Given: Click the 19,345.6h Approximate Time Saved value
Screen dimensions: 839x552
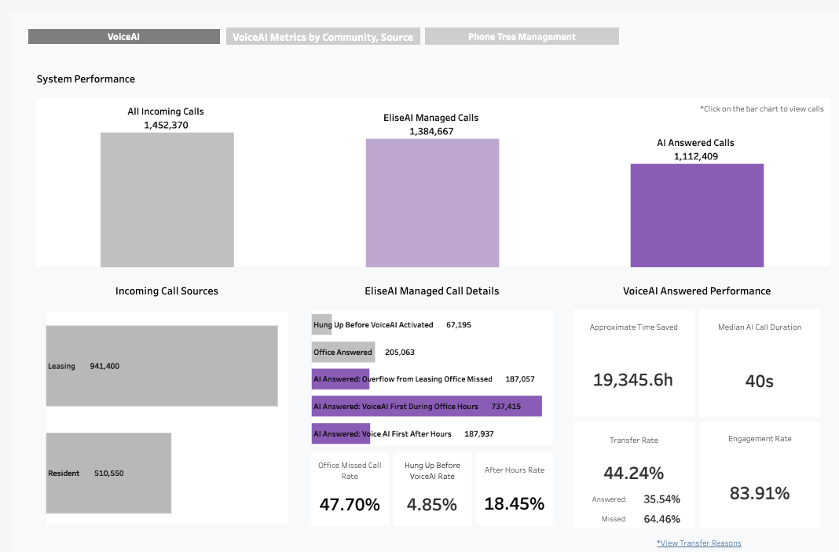Looking at the screenshot, I should tap(633, 380).
